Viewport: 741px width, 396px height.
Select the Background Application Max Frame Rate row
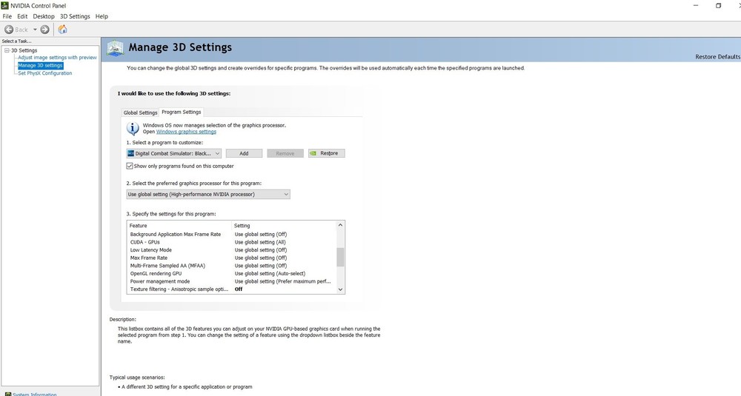(x=231, y=234)
